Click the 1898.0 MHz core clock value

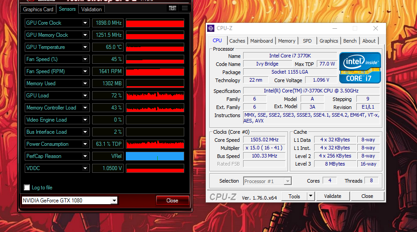tap(108, 23)
